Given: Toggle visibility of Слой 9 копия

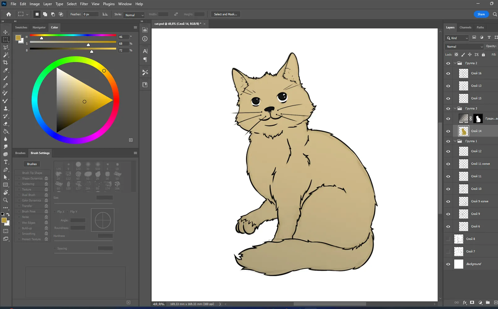Looking at the screenshot, I should coord(448,201).
